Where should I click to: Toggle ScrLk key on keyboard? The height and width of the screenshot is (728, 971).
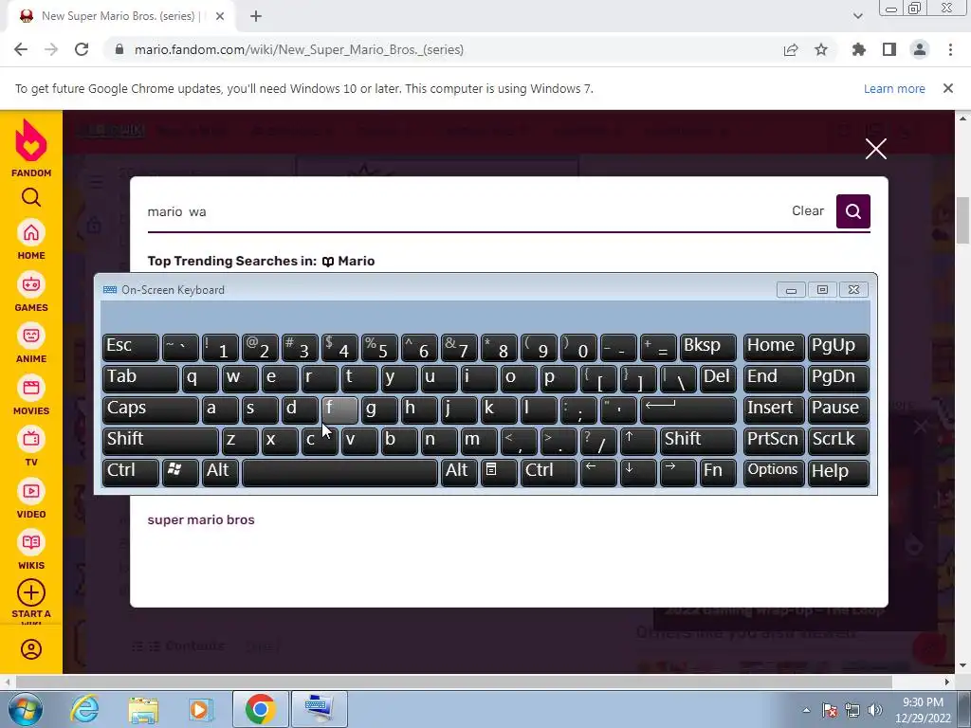[x=838, y=440]
